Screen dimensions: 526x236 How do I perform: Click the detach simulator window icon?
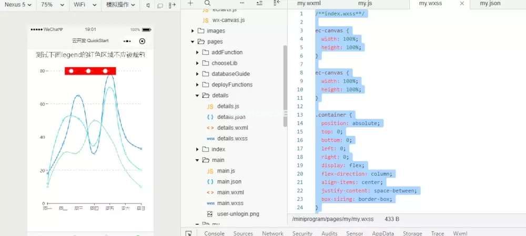172,5
